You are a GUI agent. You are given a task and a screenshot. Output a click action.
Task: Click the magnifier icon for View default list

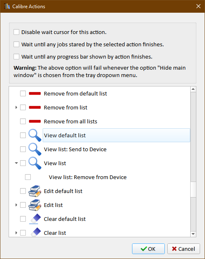click(35, 135)
